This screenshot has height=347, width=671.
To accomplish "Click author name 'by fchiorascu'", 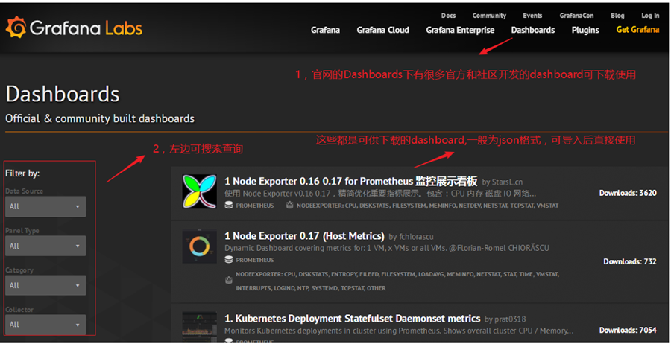I will click(x=412, y=237).
